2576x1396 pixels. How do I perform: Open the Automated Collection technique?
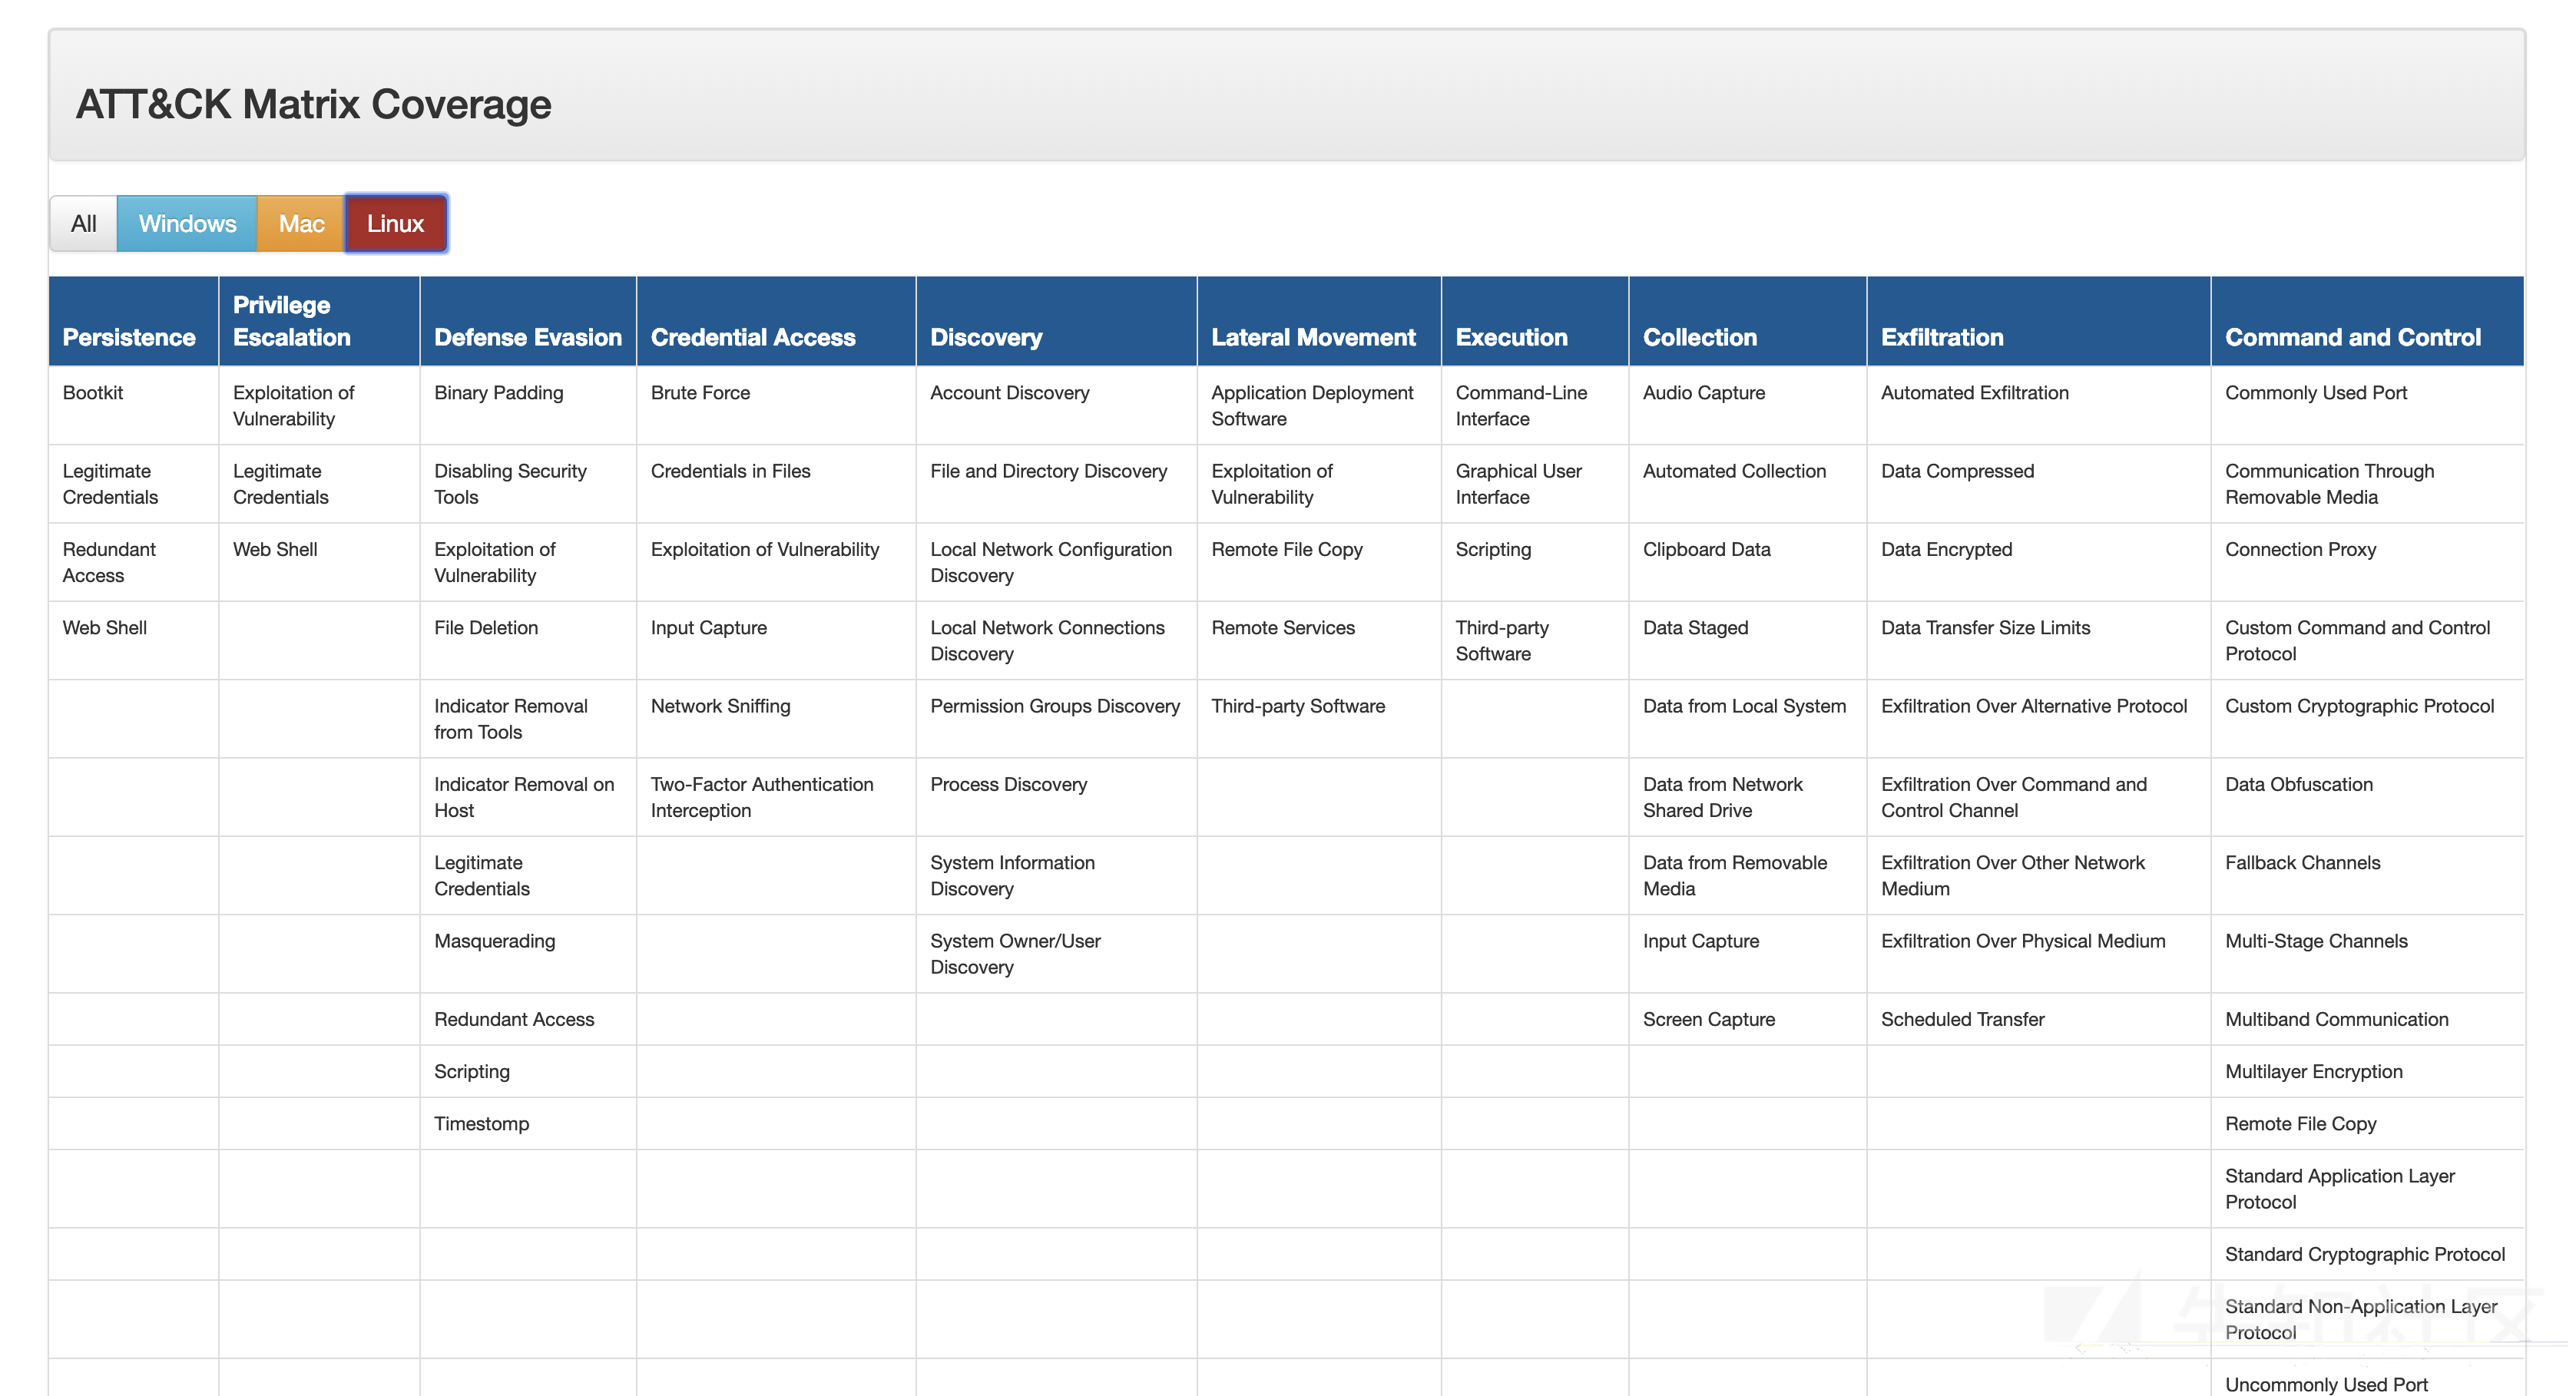1734,471
